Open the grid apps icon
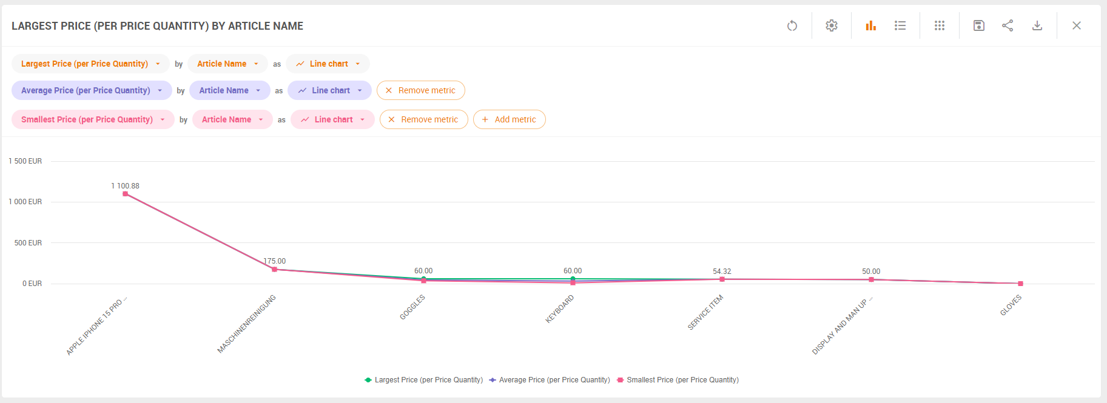Viewport: 1107px width, 403px height. pyautogui.click(x=939, y=25)
